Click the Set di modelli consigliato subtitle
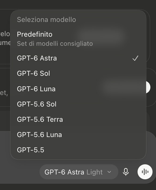 (55, 44)
